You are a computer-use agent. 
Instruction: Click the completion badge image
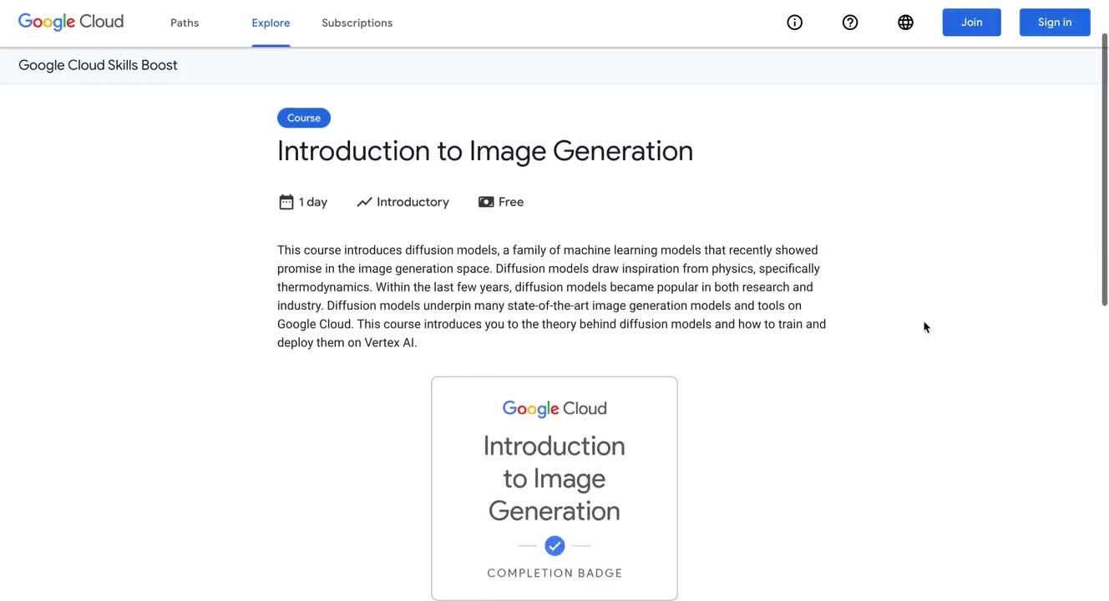(554, 488)
